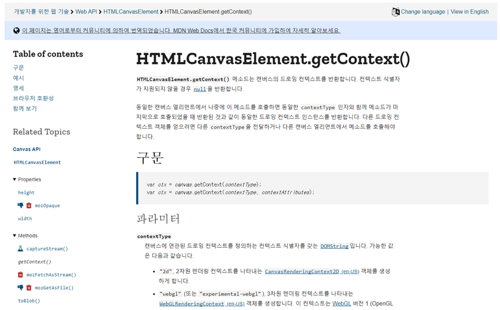Click the 파라미터 heading
This screenshot has height=310, width=500.
point(158,218)
